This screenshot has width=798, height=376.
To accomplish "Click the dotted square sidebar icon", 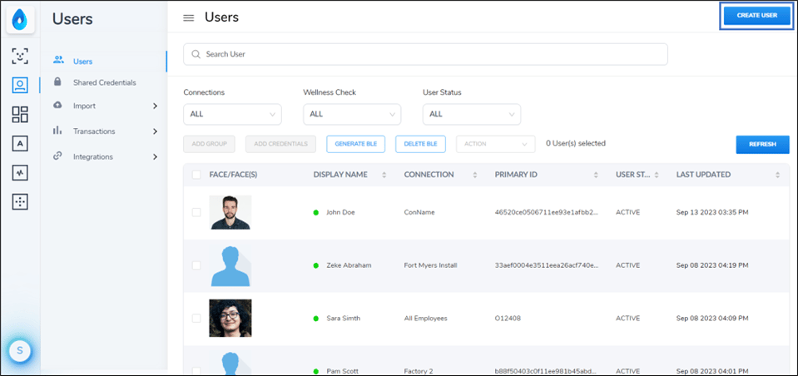I will click(x=20, y=202).
